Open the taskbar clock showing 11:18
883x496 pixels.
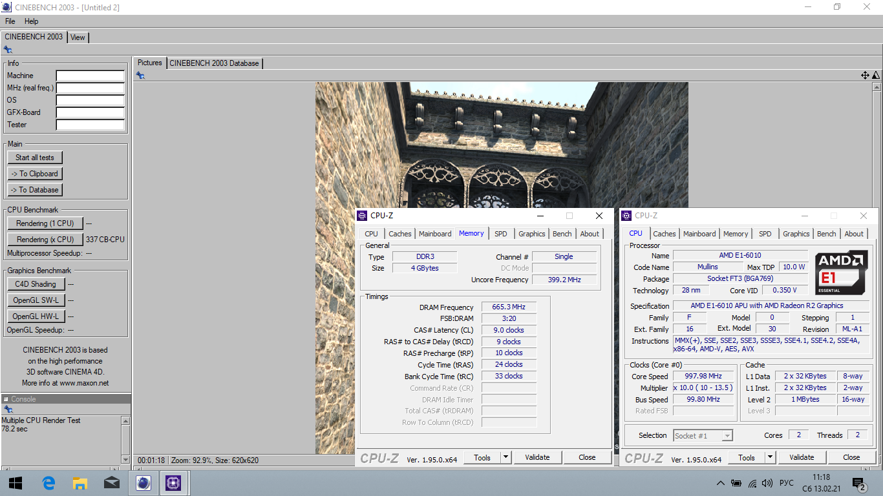point(820,483)
